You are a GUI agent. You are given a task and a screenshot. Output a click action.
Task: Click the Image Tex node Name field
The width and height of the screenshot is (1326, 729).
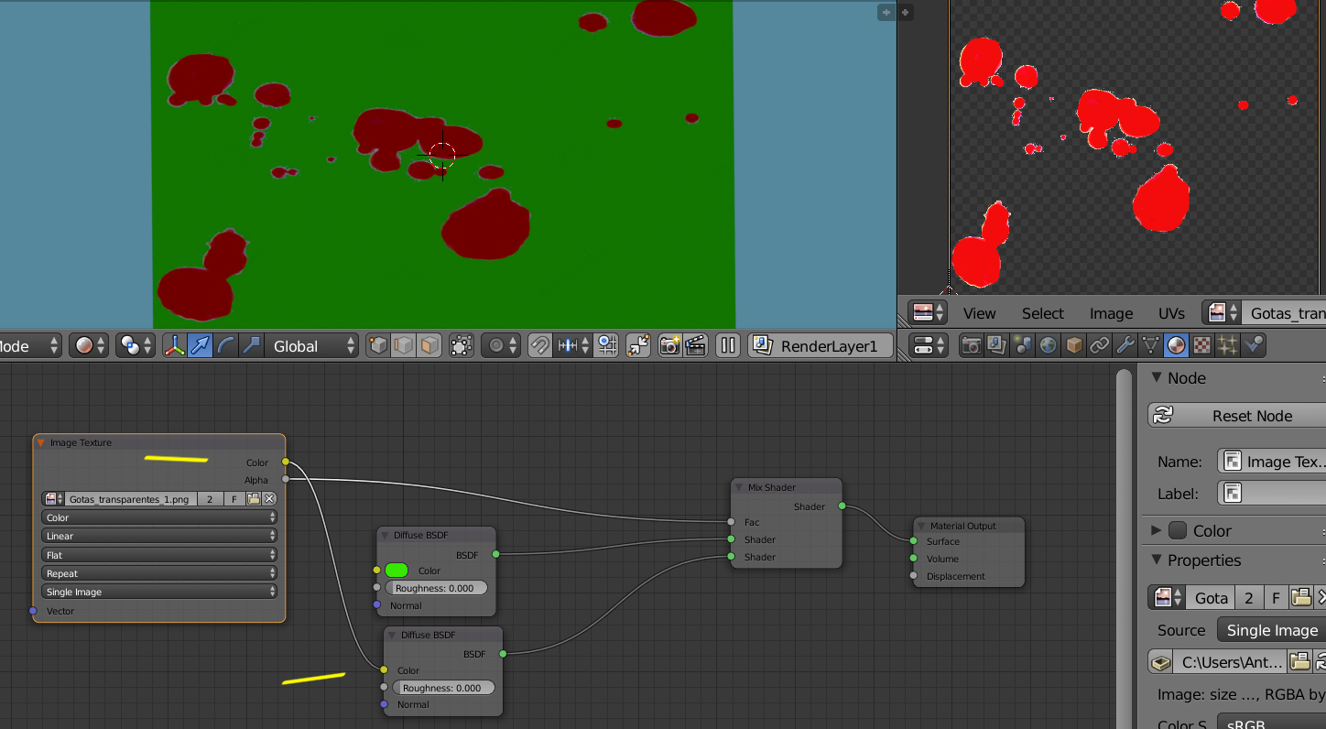pyautogui.click(x=1273, y=462)
